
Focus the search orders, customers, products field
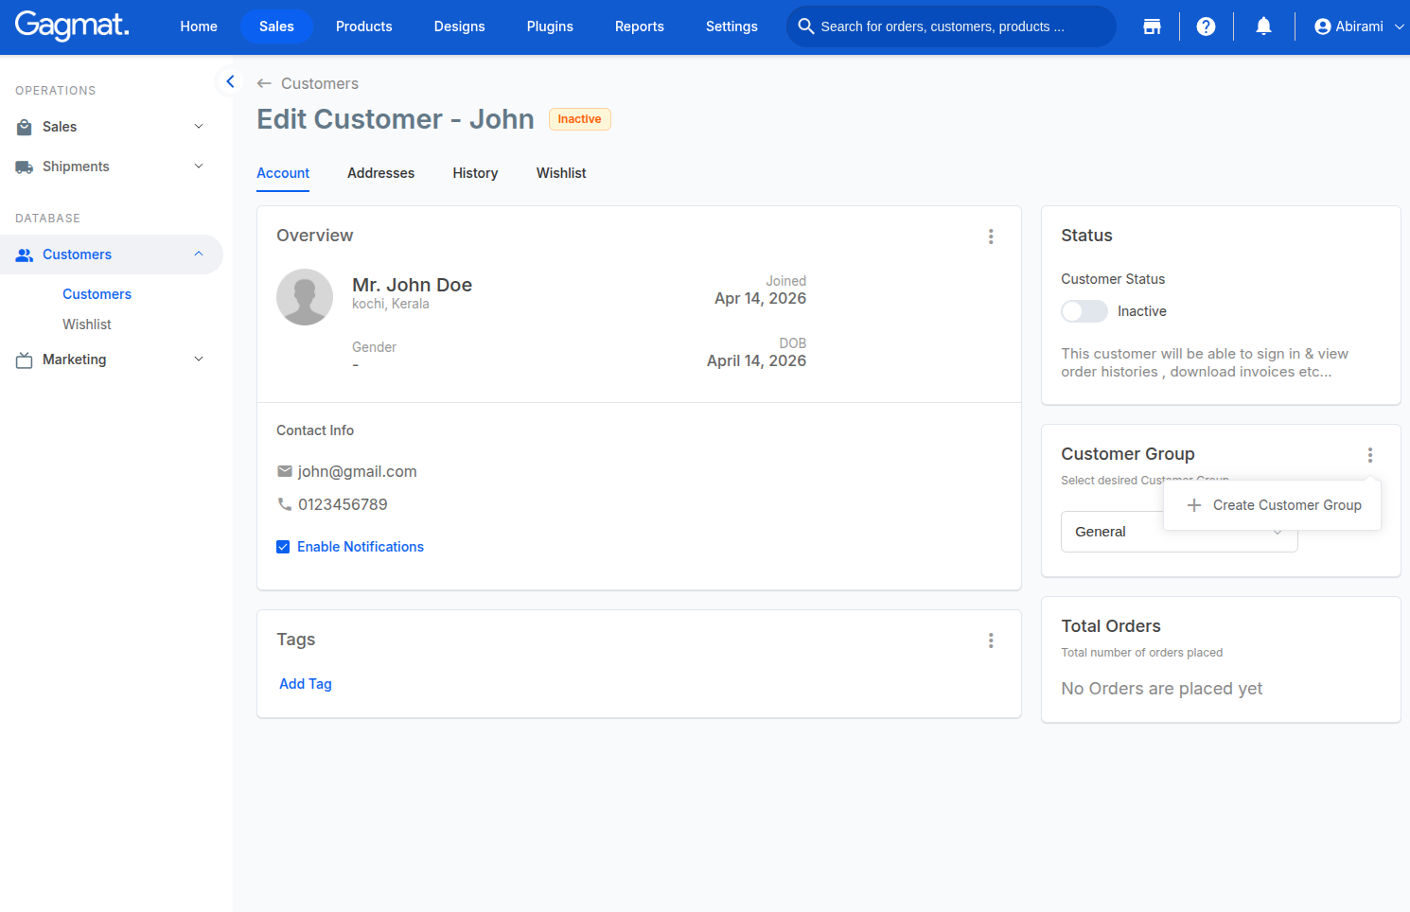[951, 26]
